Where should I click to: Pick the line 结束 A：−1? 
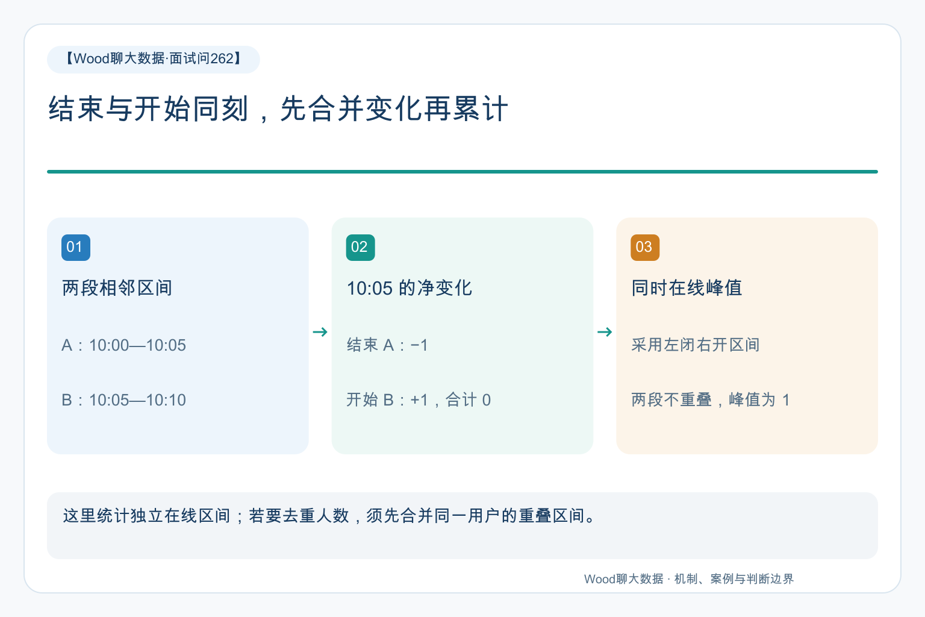pos(387,345)
